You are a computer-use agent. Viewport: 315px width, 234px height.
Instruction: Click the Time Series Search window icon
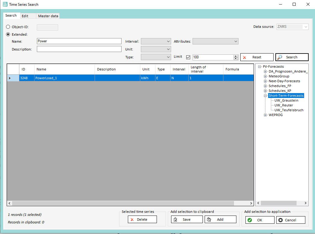click(x=5, y=4)
